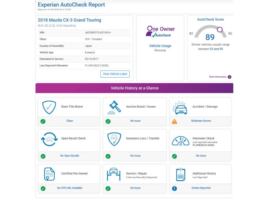Click the Certified Pre-Owned certificate icon
Image resolution: width=266 pixels, height=199 pixels.
[x=49, y=174]
